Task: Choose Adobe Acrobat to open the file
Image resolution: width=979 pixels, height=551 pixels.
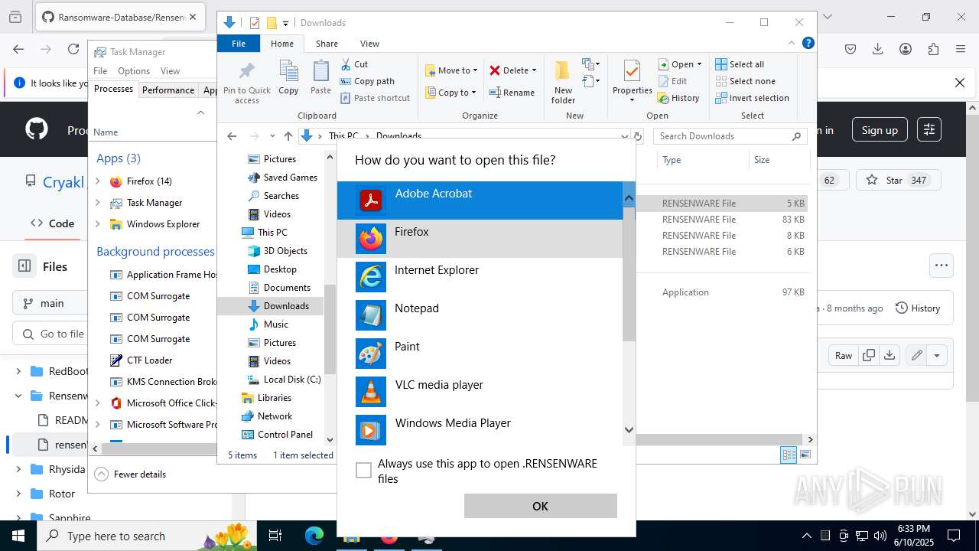Action: pyautogui.click(x=480, y=201)
